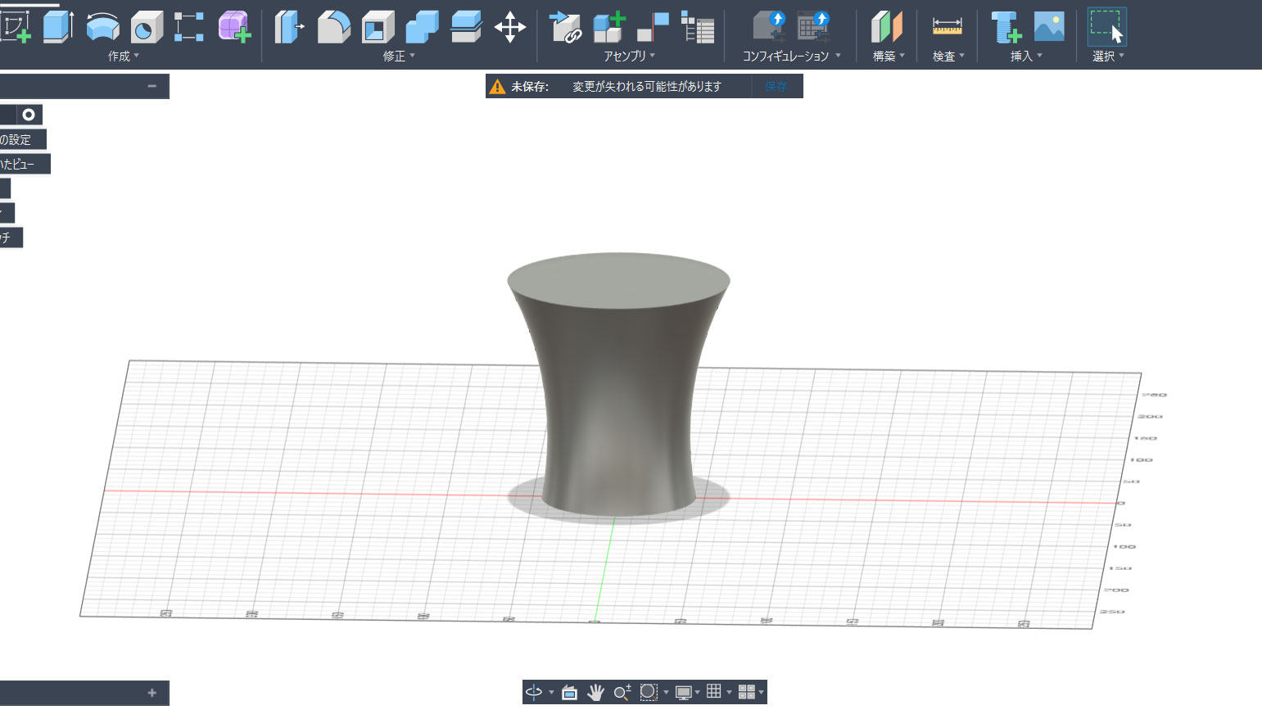Open the Zoom window tool
The width and height of the screenshot is (1262, 710).
[648, 692]
